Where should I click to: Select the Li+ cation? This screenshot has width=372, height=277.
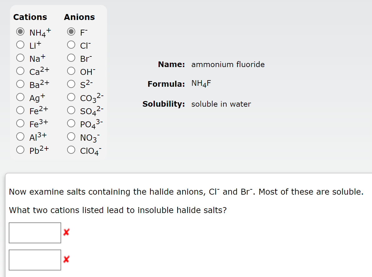(20, 45)
